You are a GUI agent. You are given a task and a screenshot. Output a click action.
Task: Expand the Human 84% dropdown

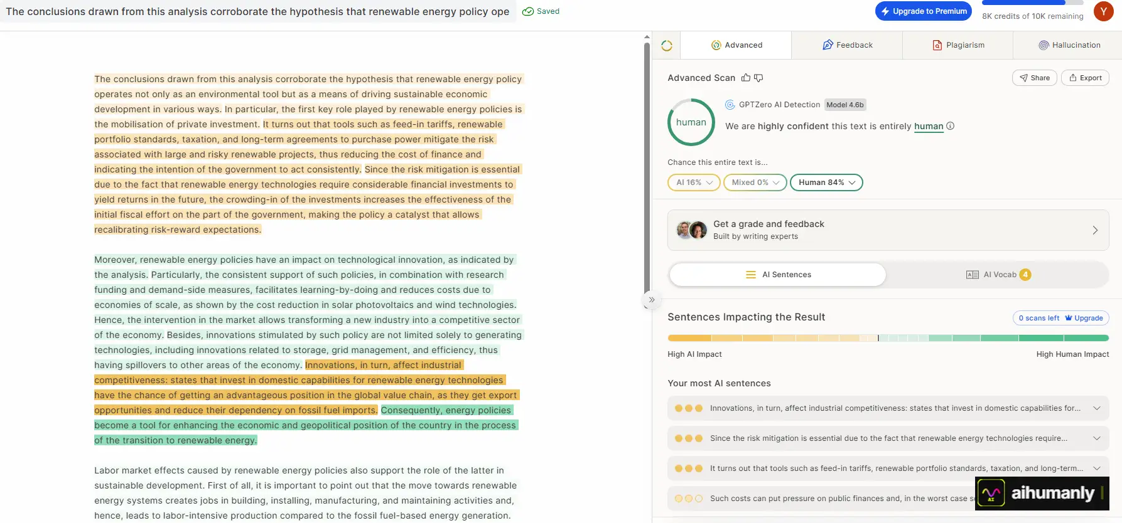coord(826,182)
